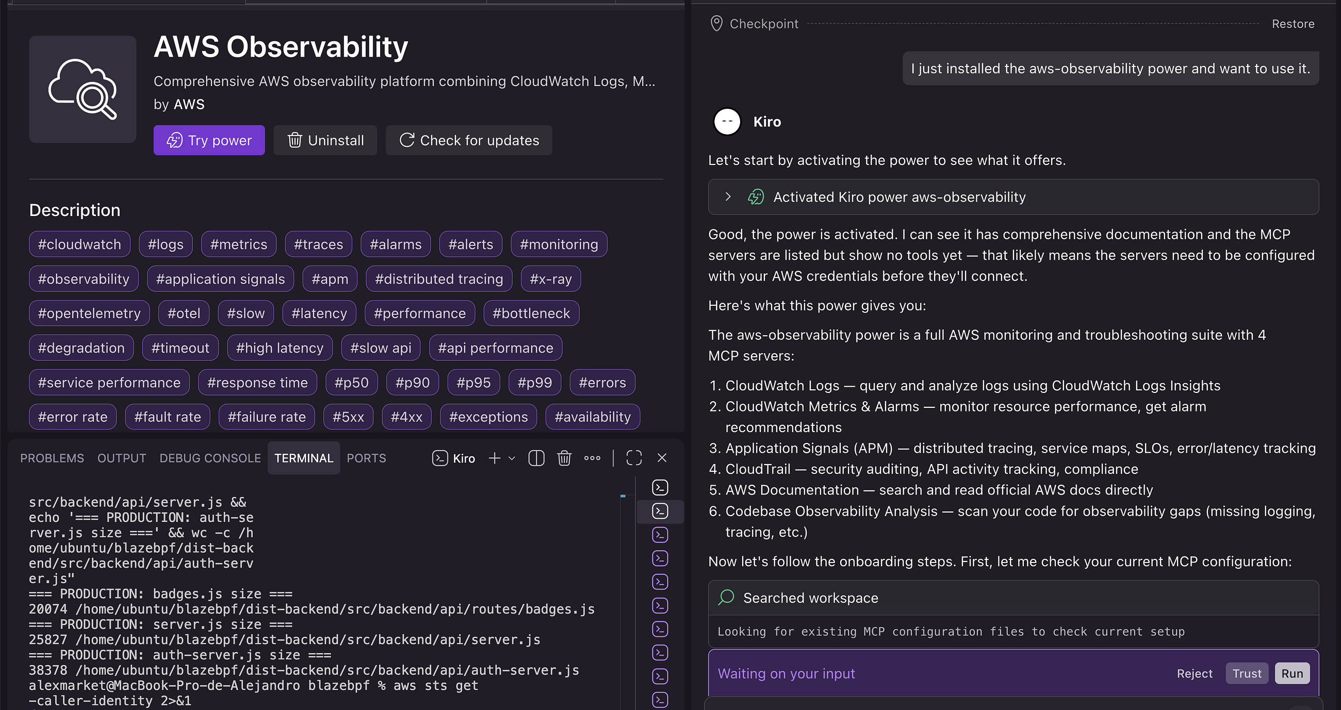Click the Description heading
The height and width of the screenshot is (710, 1341).
(74, 210)
